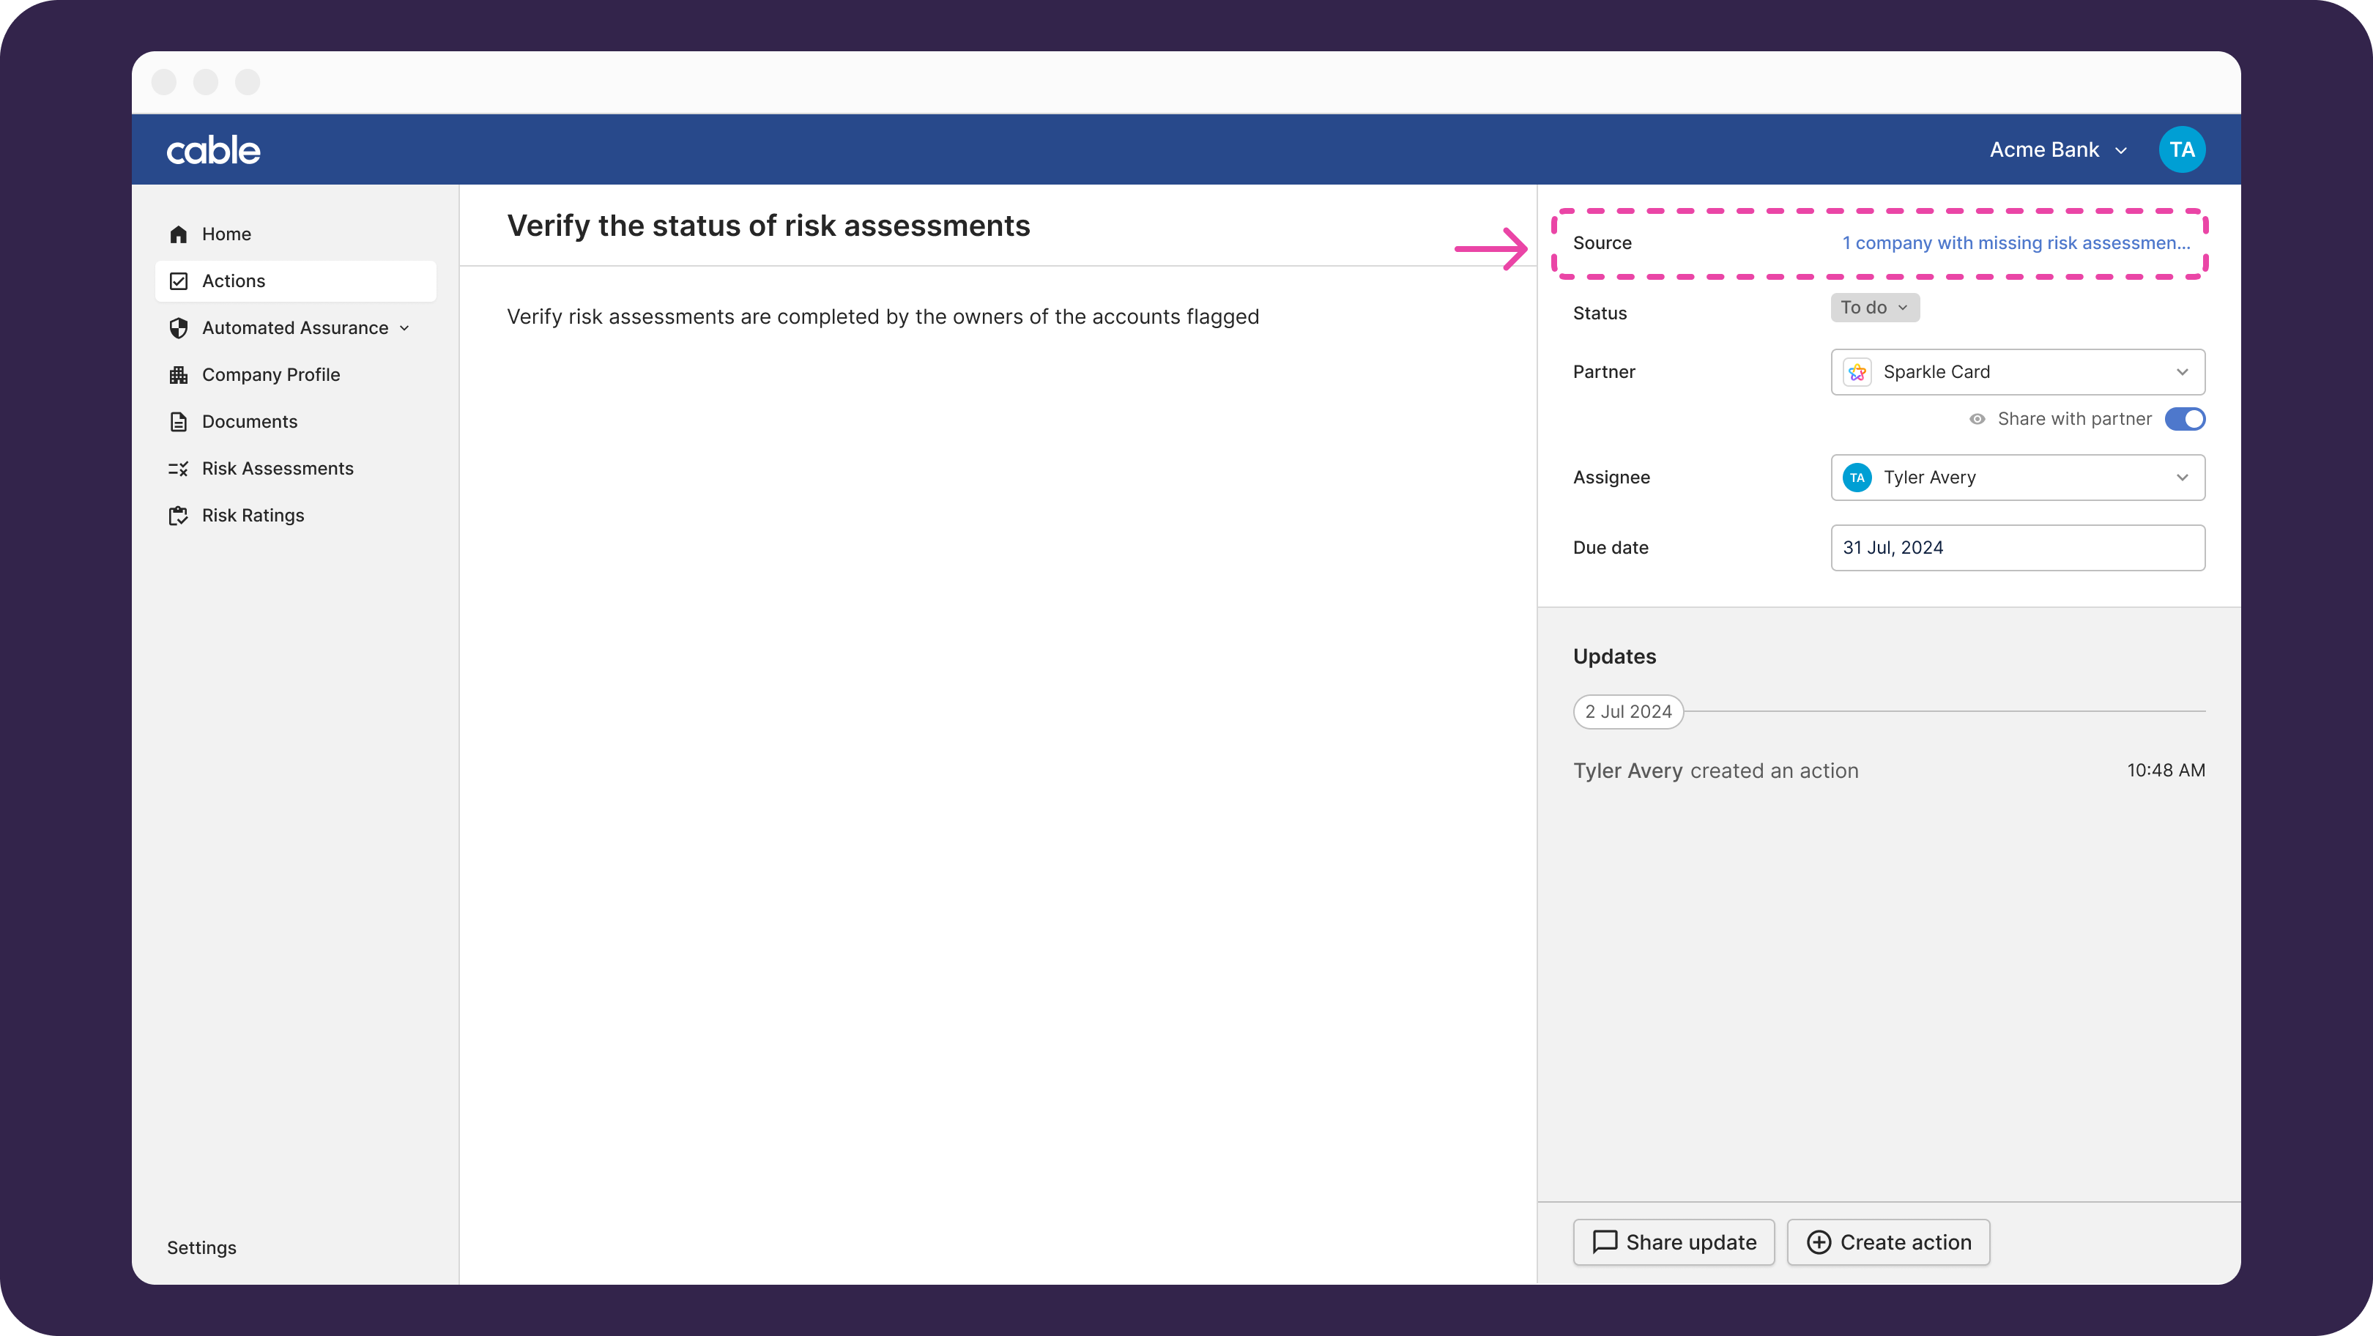Click the Automated Assurance shield icon
Image resolution: width=2373 pixels, height=1336 pixels.
(179, 328)
